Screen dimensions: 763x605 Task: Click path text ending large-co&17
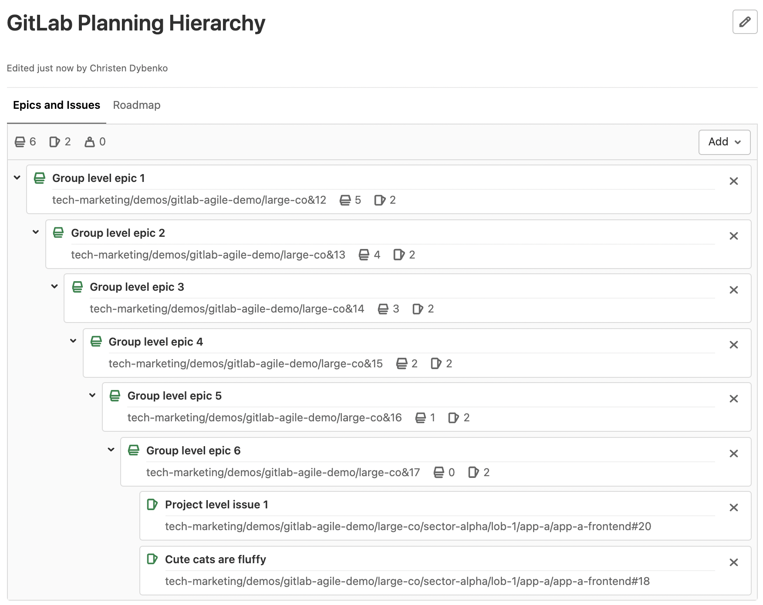tap(283, 473)
